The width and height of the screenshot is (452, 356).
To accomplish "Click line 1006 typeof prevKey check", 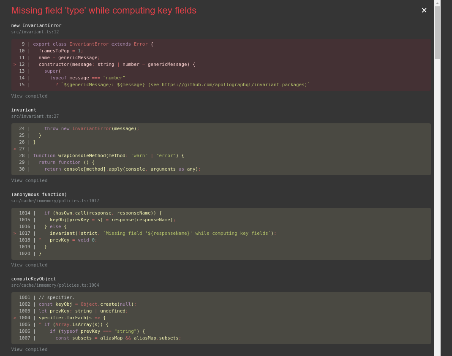I will (x=97, y=332).
